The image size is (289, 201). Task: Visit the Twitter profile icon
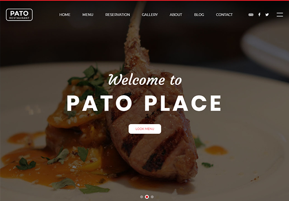point(267,15)
